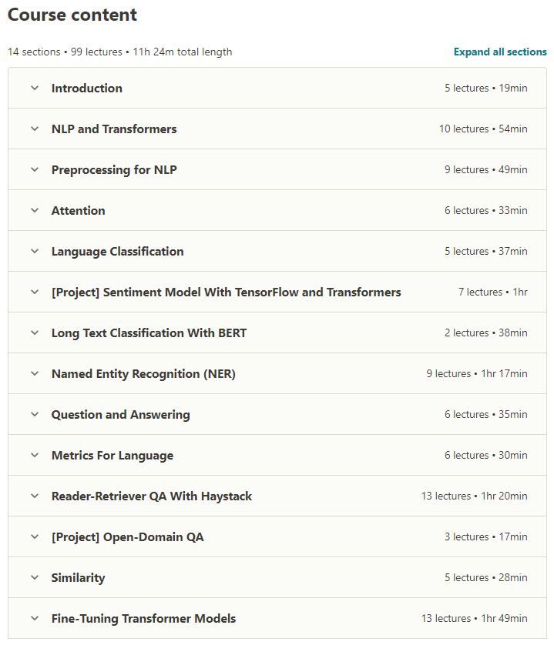The width and height of the screenshot is (554, 645).
Task: Expand the Introduction section chevron
Action: click(34, 88)
